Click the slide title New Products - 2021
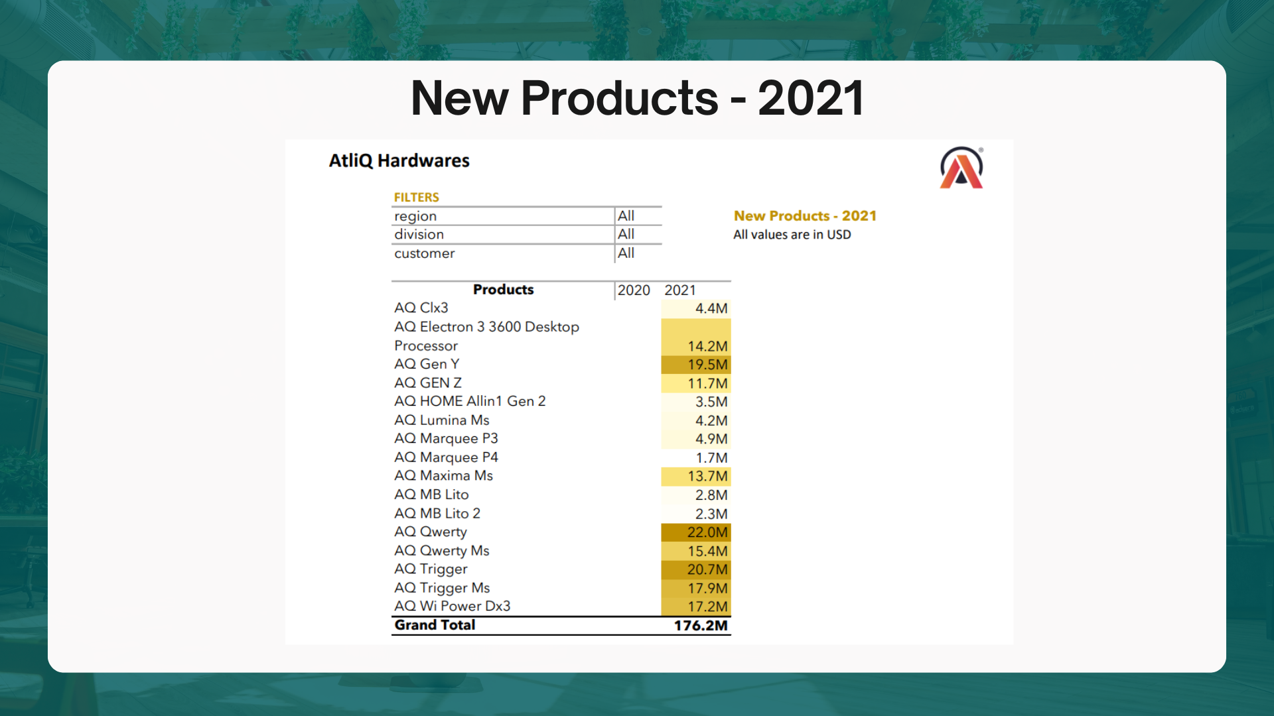This screenshot has width=1274, height=716. tap(637, 98)
